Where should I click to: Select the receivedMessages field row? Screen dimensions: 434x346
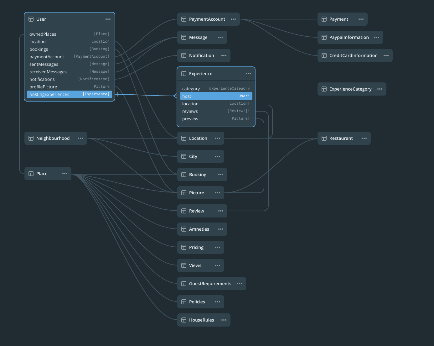click(70, 72)
